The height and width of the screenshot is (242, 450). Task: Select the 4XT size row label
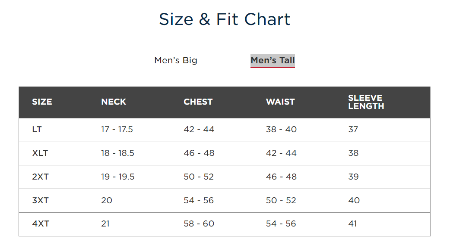41,223
